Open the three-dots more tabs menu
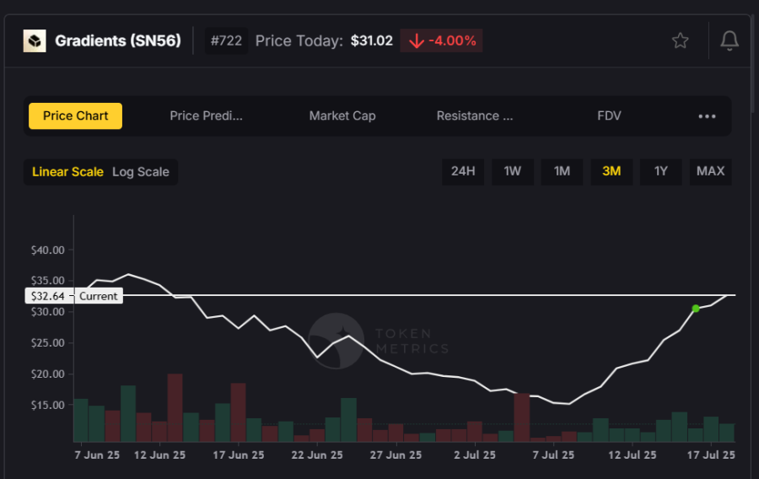The width and height of the screenshot is (759, 479). pyautogui.click(x=707, y=116)
